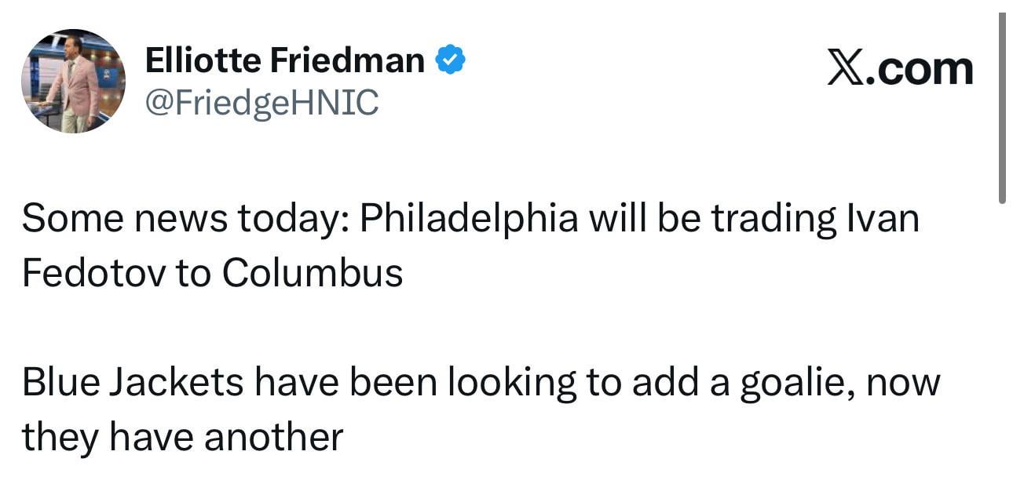Click the X.com branding in the corner
Viewport: 1013px width, 495px height.
(x=899, y=66)
